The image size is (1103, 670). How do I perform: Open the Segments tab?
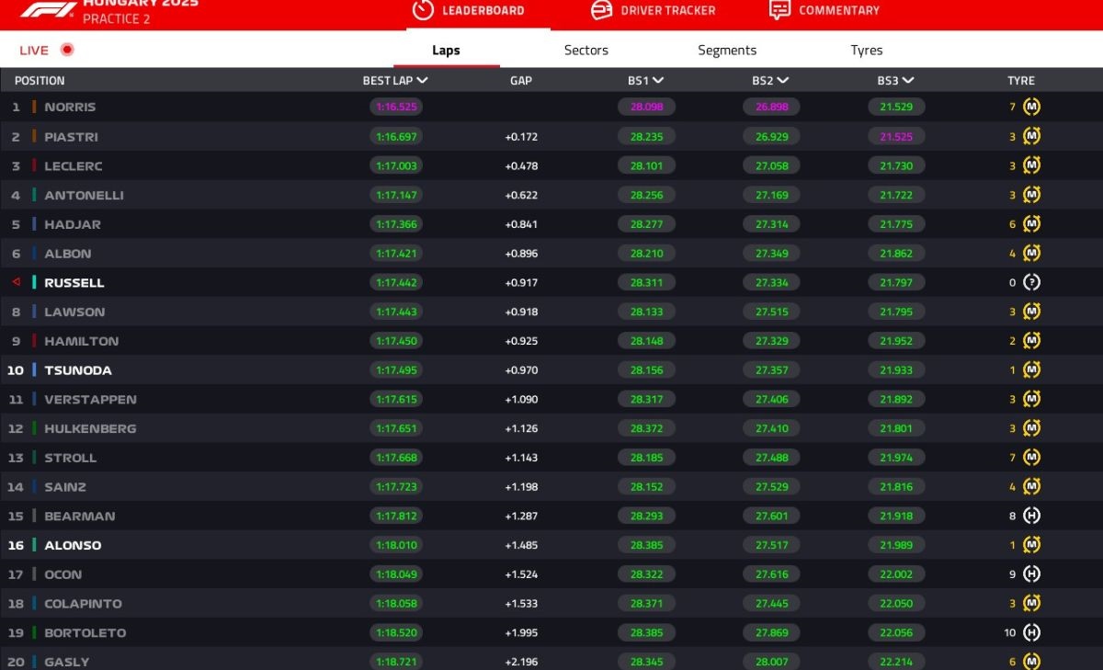[726, 51]
